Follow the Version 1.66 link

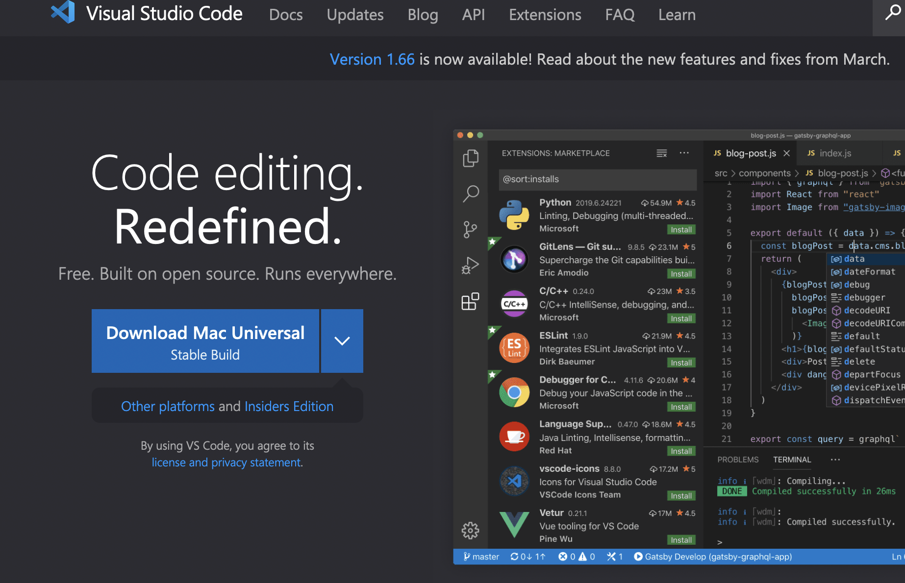point(372,59)
